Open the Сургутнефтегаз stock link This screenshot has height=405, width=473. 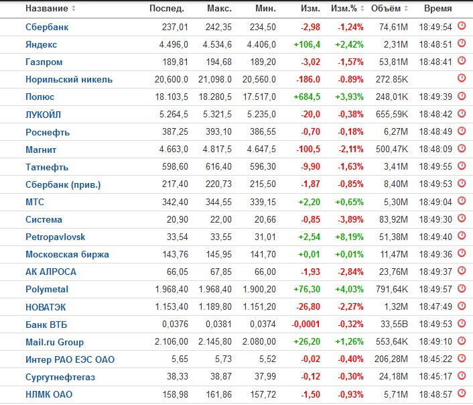pyautogui.click(x=60, y=378)
